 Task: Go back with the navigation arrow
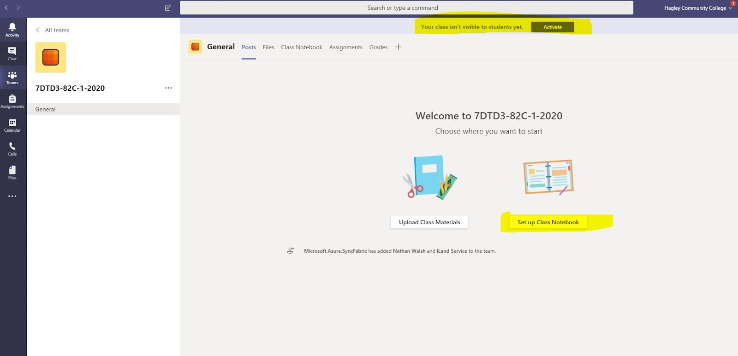6,8
